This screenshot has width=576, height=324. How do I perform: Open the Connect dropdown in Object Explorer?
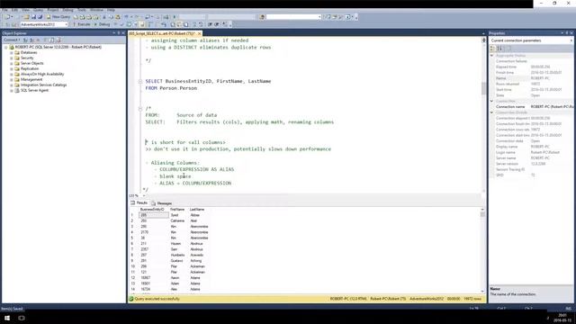click(x=12, y=40)
